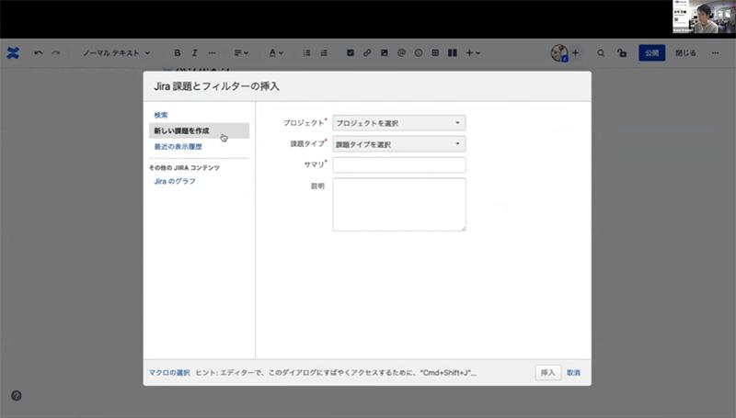Click the magnifier search icon in toolbar
This screenshot has width=736, height=418.
pos(601,53)
